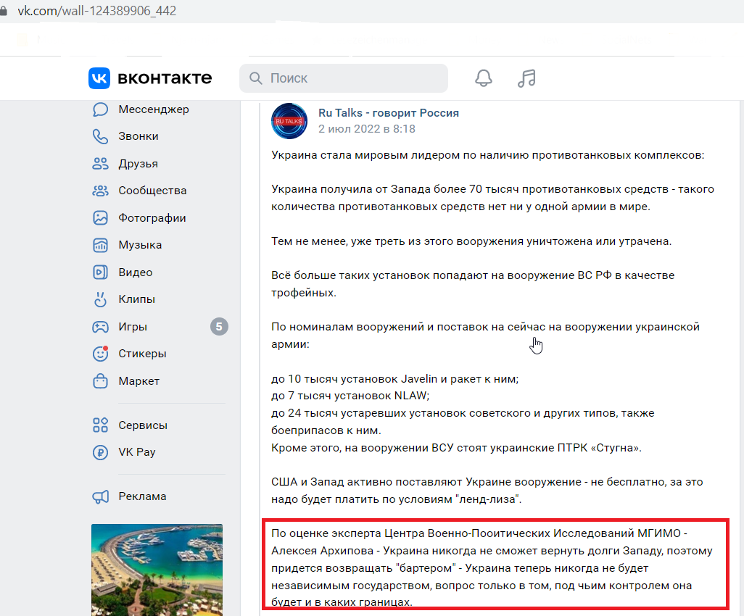
Task: Navigate to Сообщества
Action: 152,191
